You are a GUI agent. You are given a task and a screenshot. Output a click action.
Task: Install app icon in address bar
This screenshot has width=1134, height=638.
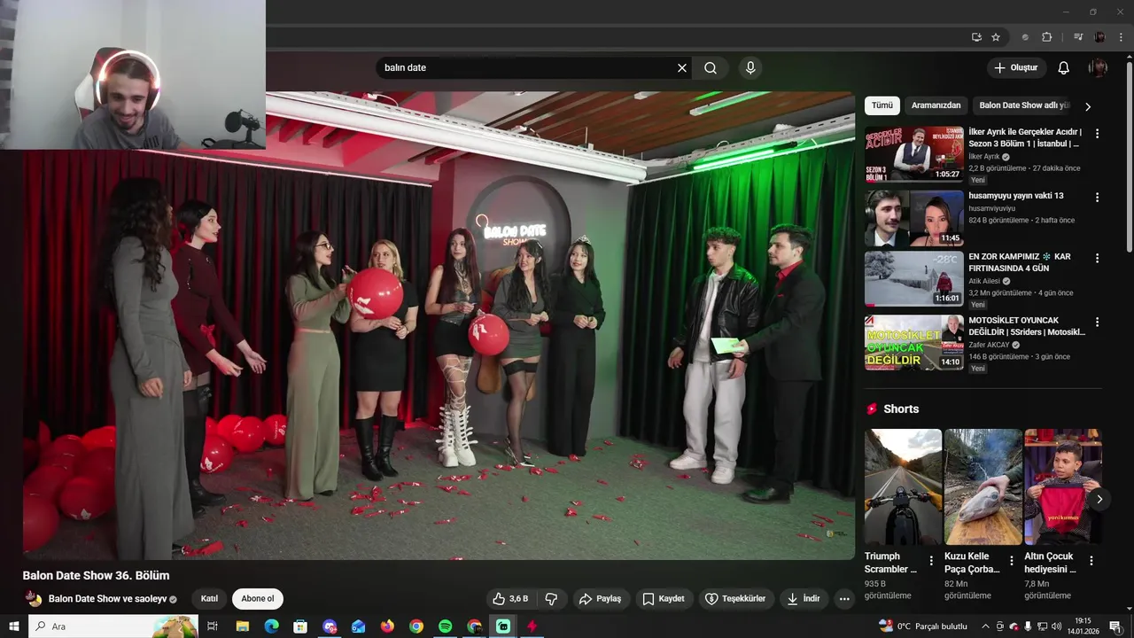[x=976, y=37]
